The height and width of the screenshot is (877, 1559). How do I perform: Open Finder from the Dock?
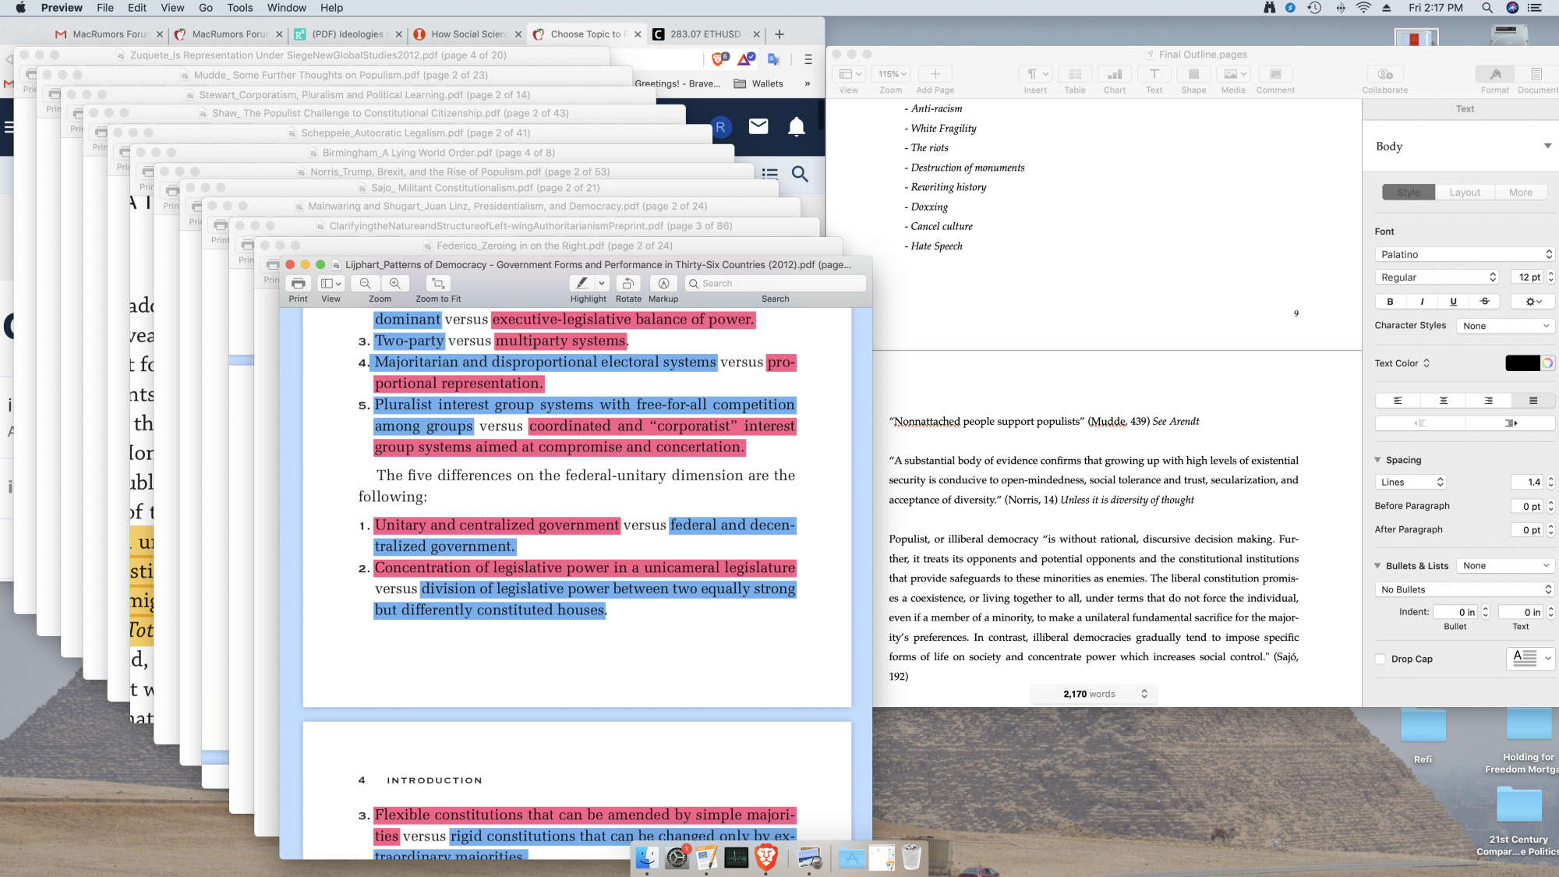647,858
